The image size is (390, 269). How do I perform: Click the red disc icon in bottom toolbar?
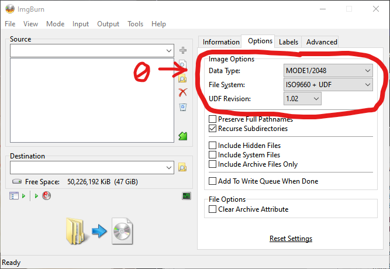click(47, 196)
